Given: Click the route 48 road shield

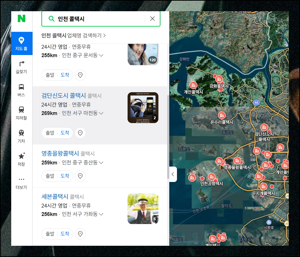Looking at the screenshot, I should [x=257, y=102].
